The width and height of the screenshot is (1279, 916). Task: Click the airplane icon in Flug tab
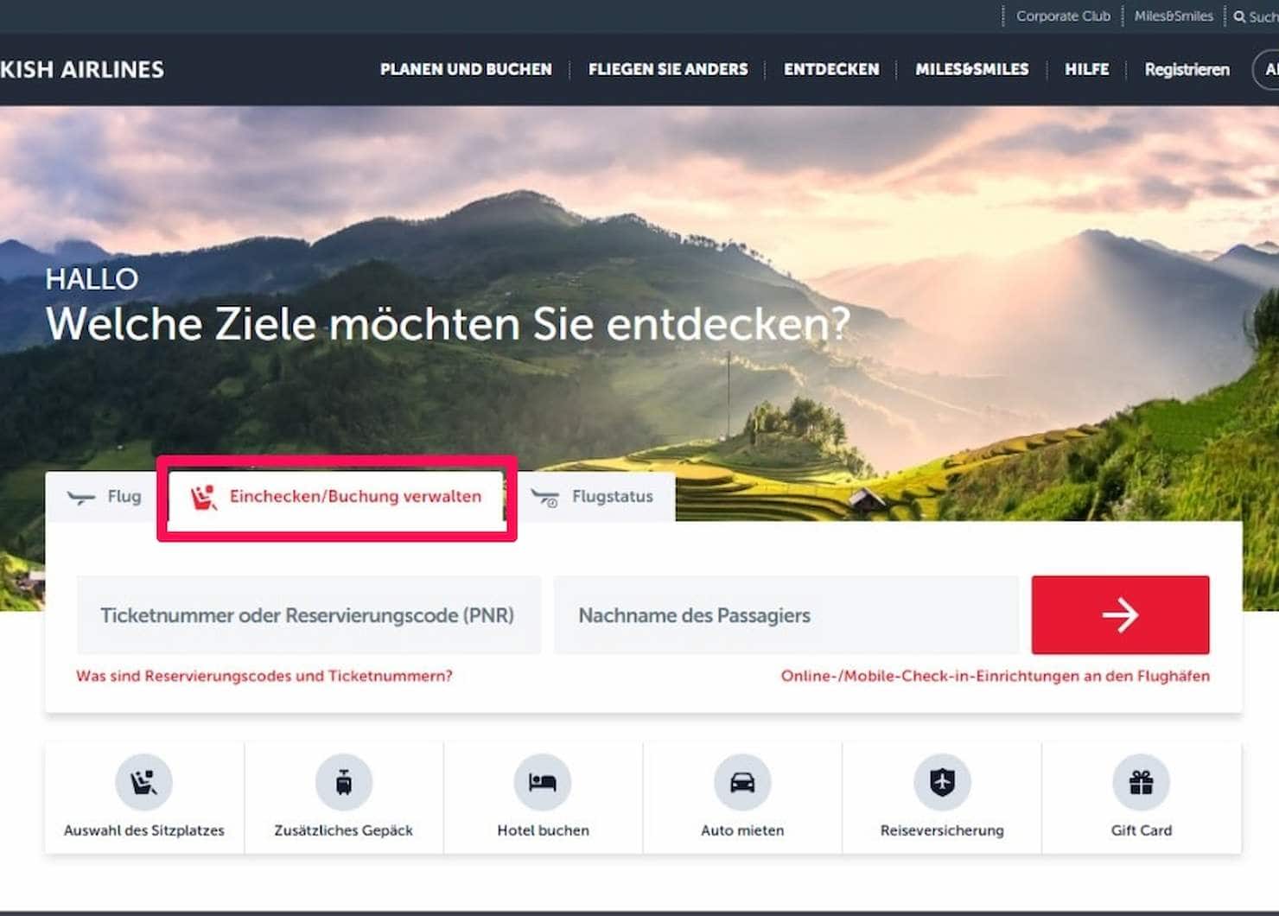coord(81,497)
